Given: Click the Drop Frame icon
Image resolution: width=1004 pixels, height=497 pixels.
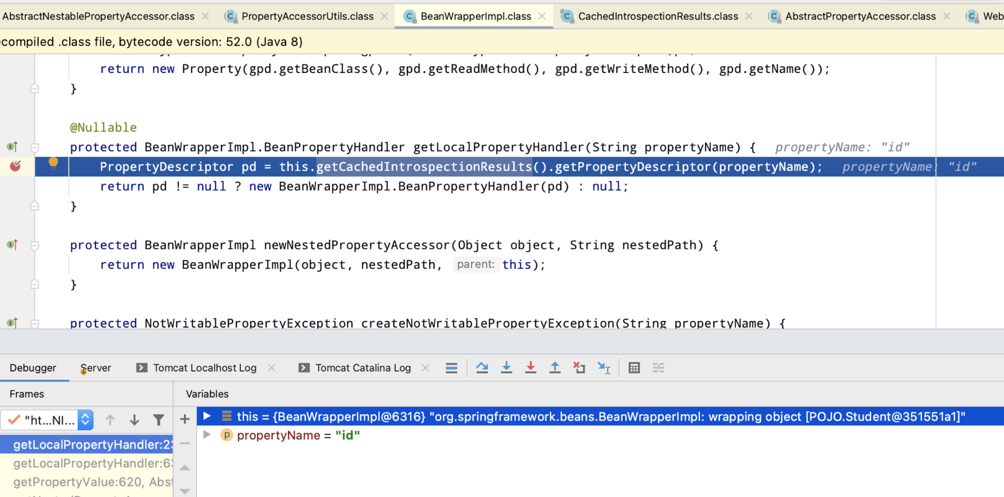Looking at the screenshot, I should [579, 367].
